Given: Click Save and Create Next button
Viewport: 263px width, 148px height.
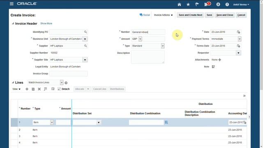Looking at the screenshot, I should click(x=190, y=15).
